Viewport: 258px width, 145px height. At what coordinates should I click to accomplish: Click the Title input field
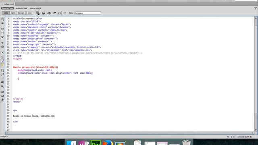click(x=88, y=13)
